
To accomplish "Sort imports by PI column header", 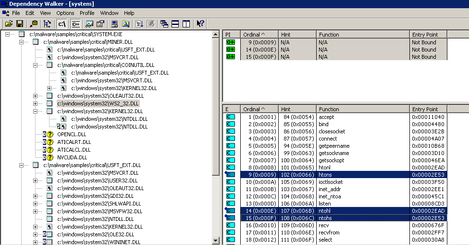I will (232, 35).
